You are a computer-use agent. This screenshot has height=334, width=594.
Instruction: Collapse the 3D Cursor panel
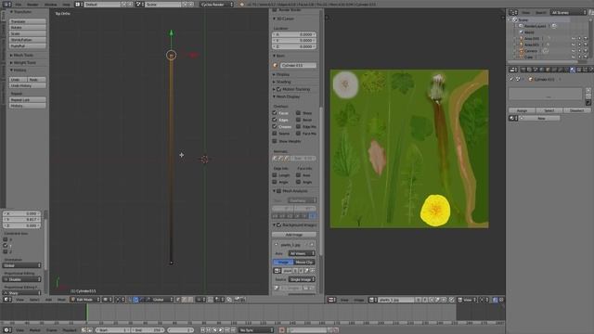[x=284, y=19]
